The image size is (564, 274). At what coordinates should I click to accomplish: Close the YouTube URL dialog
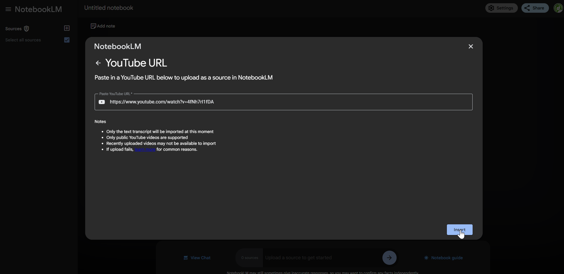point(471,46)
